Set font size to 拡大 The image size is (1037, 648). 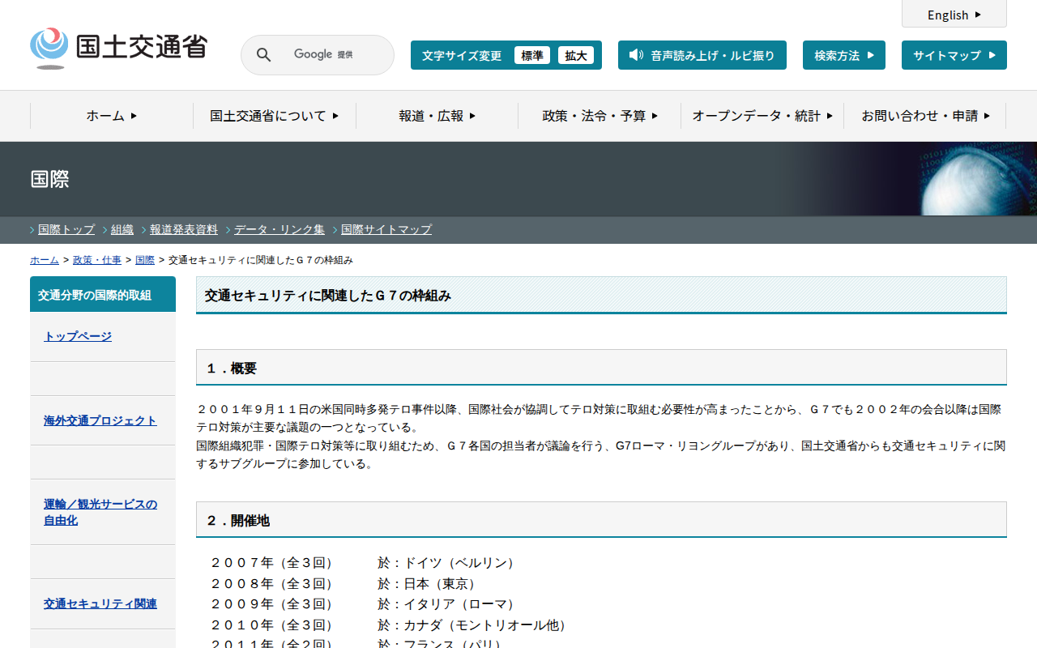[576, 55]
